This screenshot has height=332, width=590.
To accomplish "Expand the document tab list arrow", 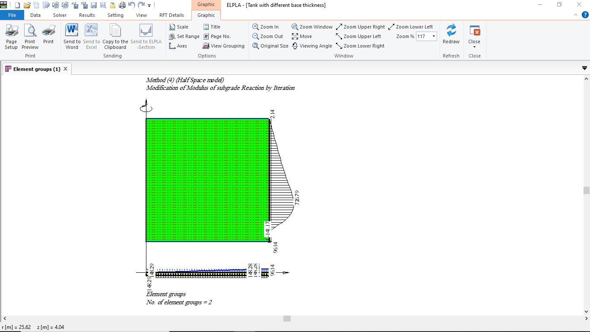I will tap(584, 68).
